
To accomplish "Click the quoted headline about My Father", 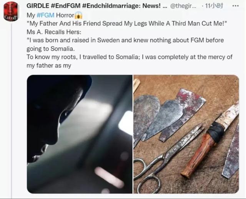I will pyautogui.click(x=127, y=24).
